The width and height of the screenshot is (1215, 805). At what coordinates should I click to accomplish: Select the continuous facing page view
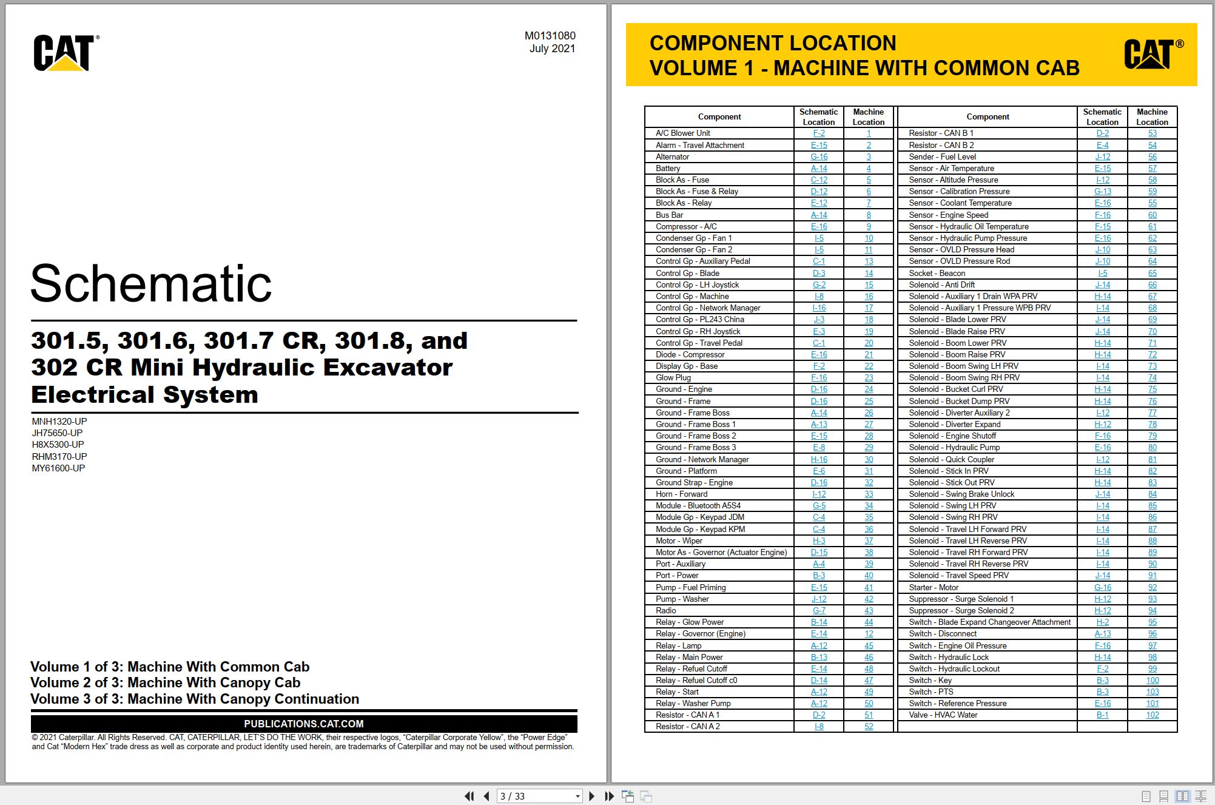pos(1200,796)
